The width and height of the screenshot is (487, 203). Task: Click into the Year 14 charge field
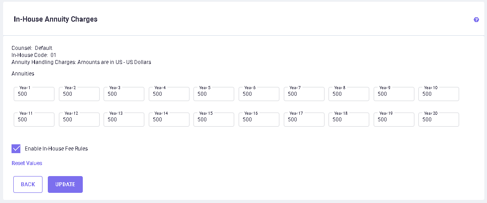[169, 120]
